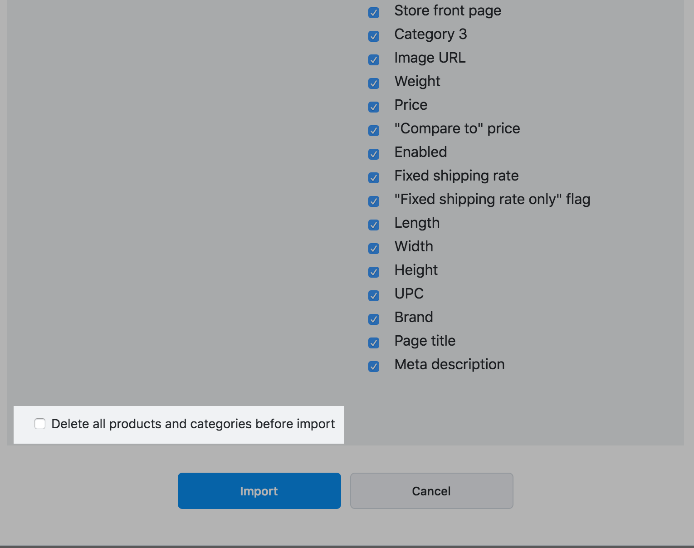Enable delete all products and categories before import
This screenshot has height=548, width=694.
coord(40,424)
